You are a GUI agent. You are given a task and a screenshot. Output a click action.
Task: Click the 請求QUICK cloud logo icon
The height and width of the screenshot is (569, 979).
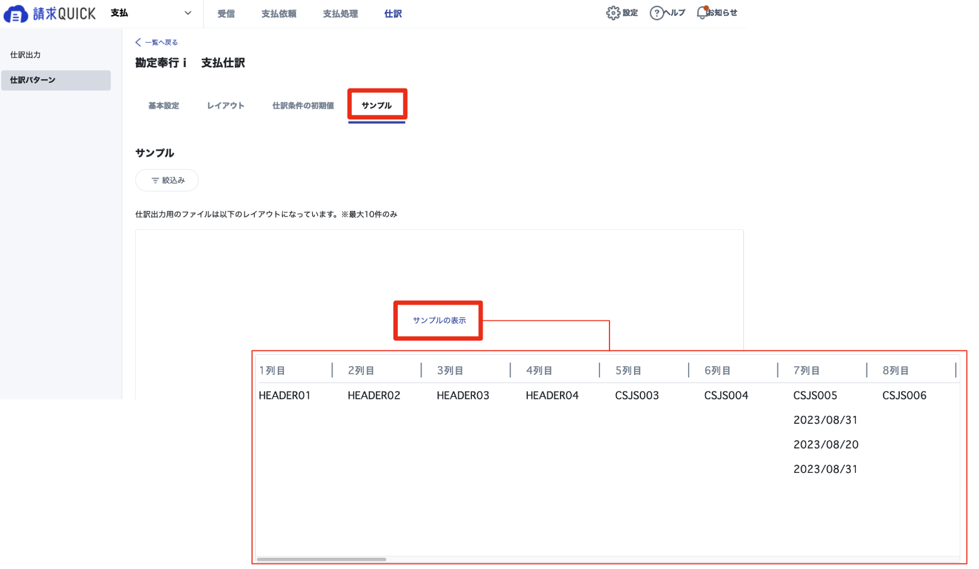pyautogui.click(x=16, y=14)
